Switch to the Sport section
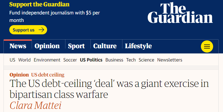Image resolution: width=223 pixels, height=112 pixels. (x=76, y=46)
